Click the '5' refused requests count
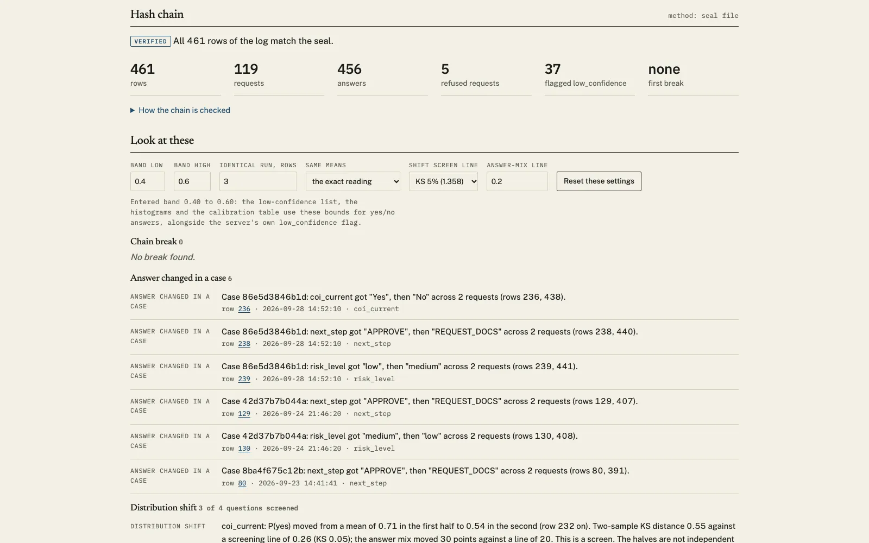 [445, 69]
